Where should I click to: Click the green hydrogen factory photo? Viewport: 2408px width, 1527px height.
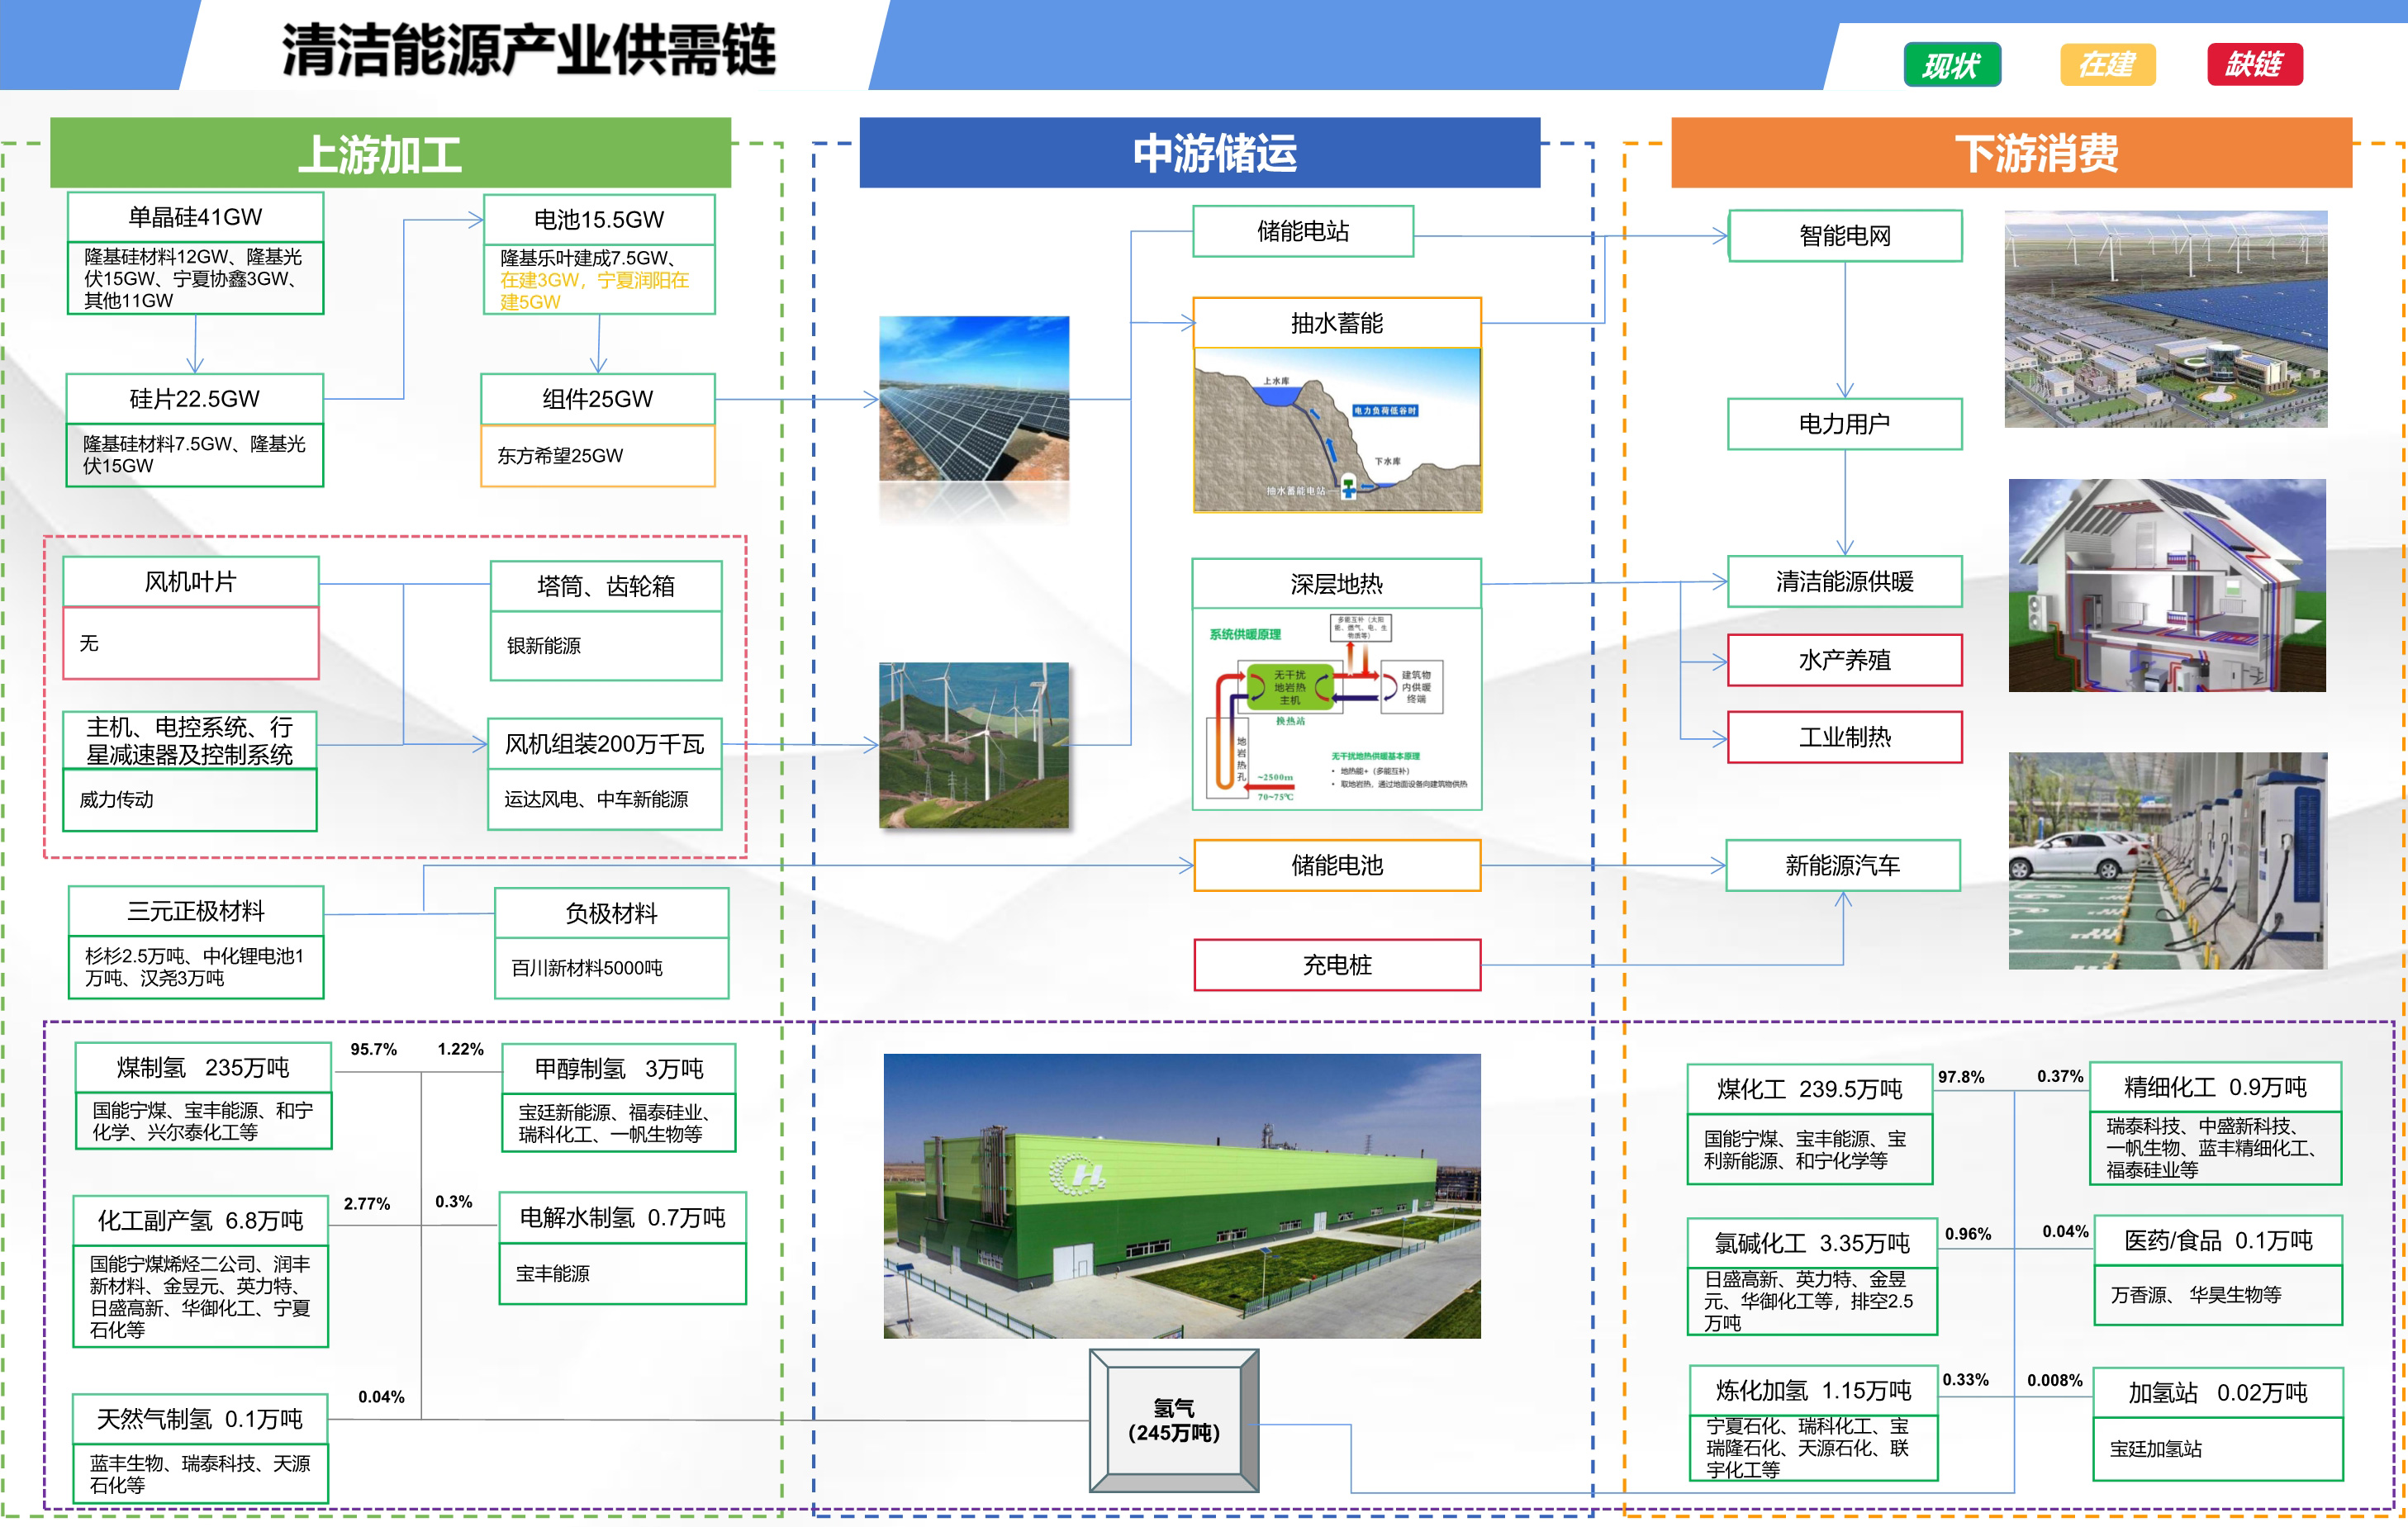point(1181,1195)
